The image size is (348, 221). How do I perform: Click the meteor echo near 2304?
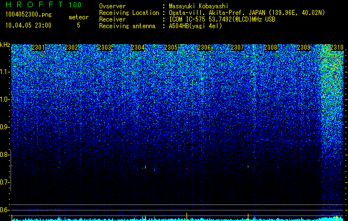[x=146, y=167]
